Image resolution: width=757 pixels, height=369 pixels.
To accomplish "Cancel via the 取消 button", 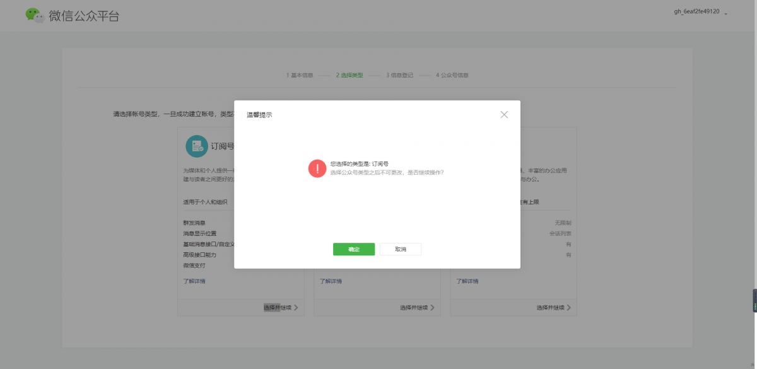I will click(400, 249).
